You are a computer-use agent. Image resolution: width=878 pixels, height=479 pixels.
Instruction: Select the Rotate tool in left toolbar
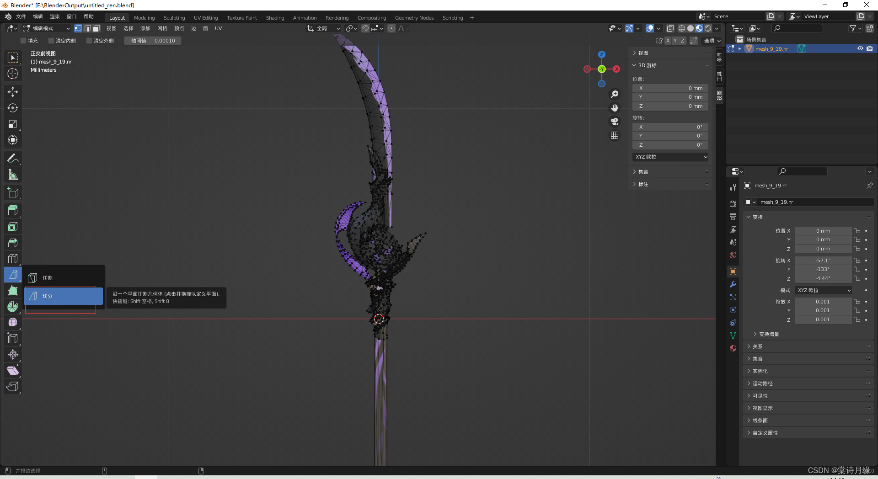13,108
